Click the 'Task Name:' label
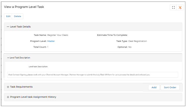Image resolution: width=186 pixels, height=107 pixels. pos(40,35)
